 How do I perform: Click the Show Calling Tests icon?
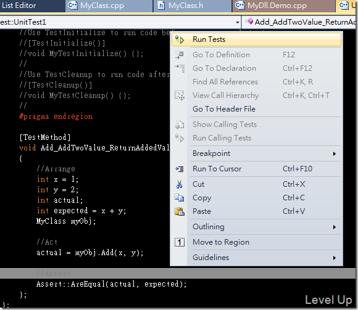coord(180,124)
